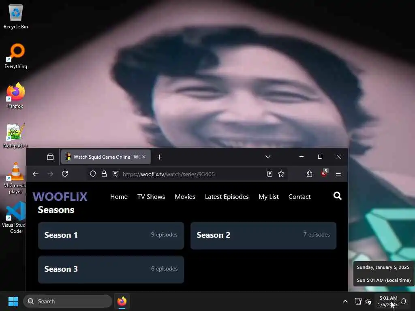This screenshot has width=415, height=311.
Task: Launch the Everything search desktop shortcut
Action: coord(16,56)
